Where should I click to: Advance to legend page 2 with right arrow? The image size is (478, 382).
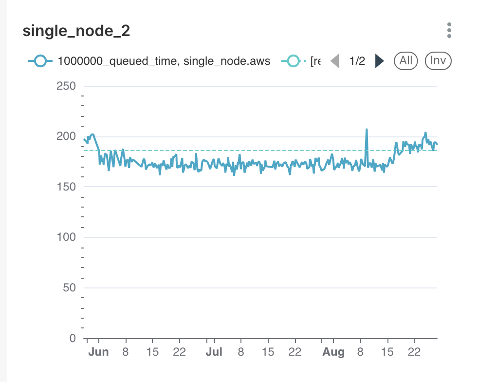click(380, 60)
